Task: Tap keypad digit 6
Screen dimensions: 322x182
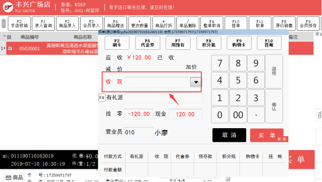Action: (x=256, y=80)
